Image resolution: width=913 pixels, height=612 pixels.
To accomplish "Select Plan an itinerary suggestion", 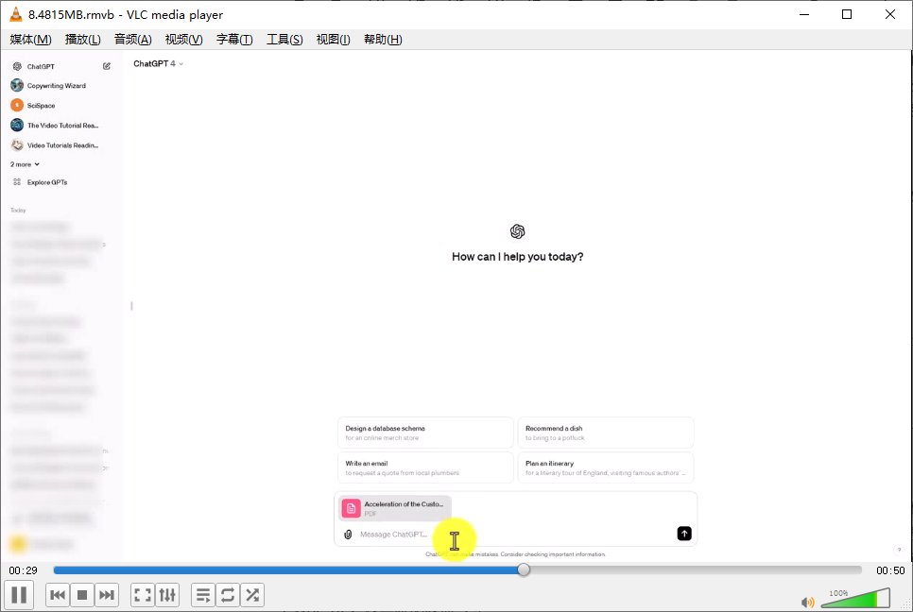I will (606, 467).
